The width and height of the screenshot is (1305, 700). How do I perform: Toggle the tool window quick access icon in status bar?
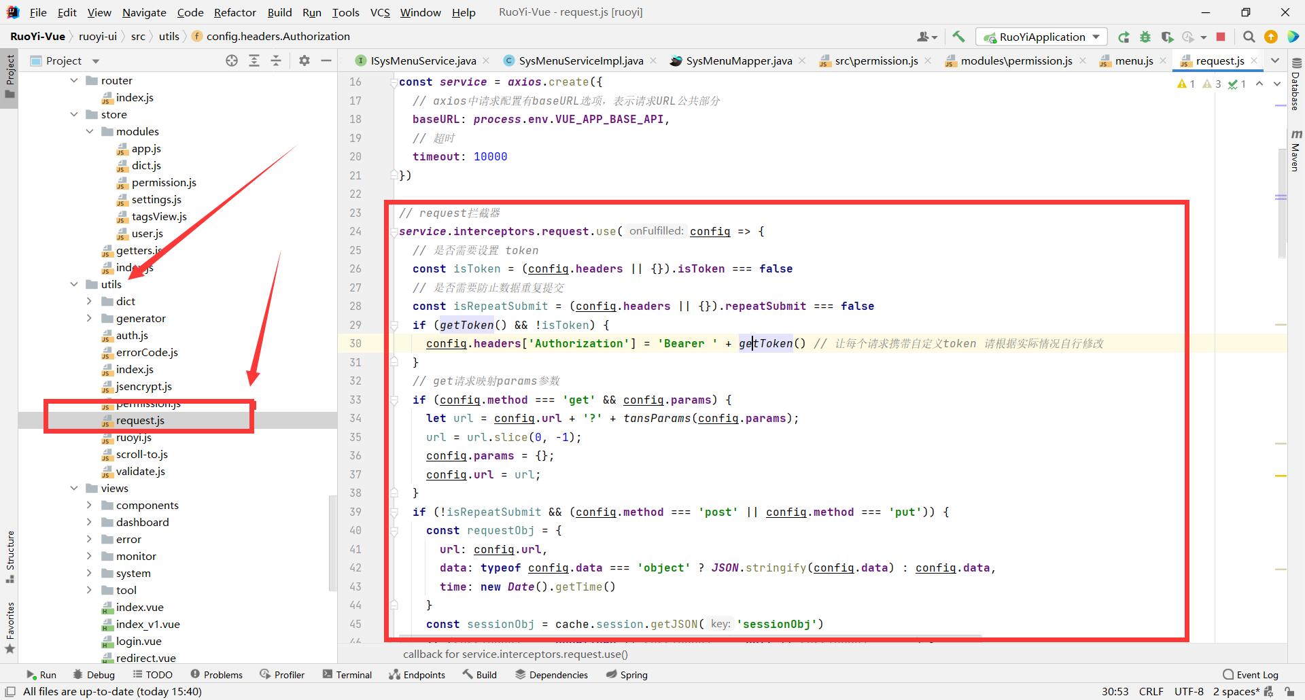coord(10,692)
